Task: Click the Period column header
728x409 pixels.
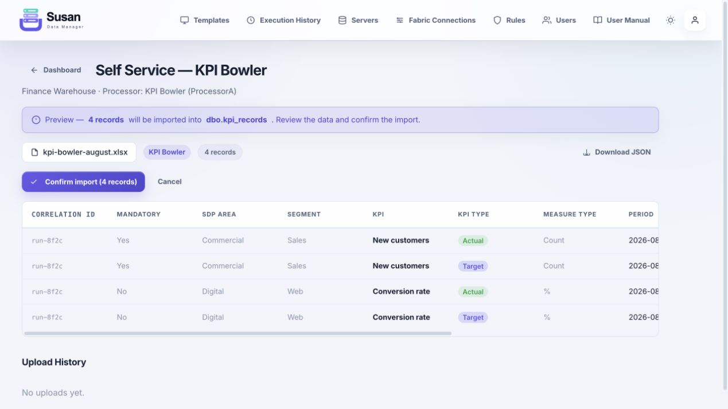Action: [x=641, y=214]
